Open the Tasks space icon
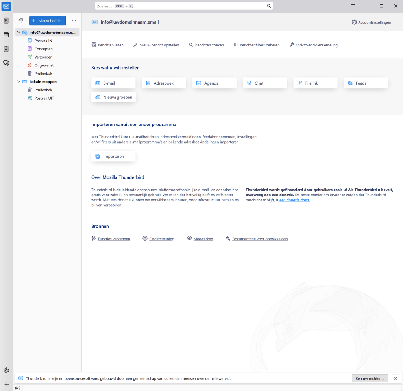 6,49
